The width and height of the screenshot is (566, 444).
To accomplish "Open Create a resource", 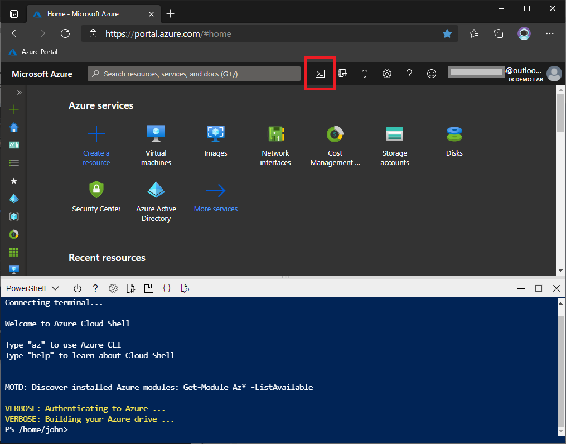I will [x=96, y=145].
